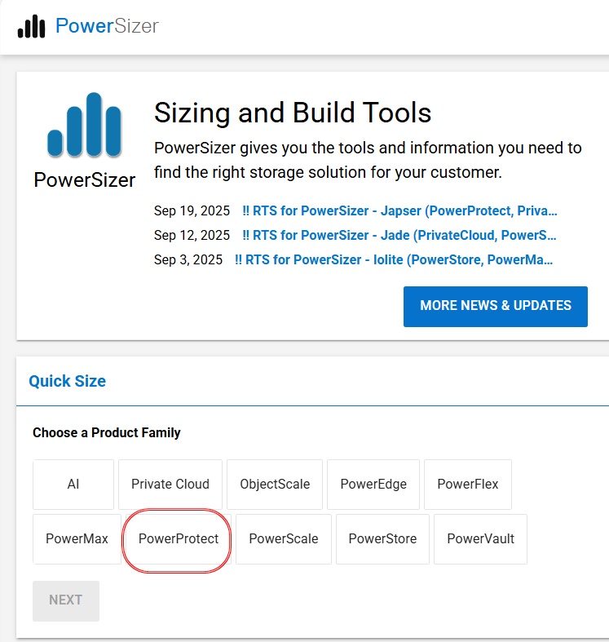
Task: Select the PowerFlex product family option
Action: point(468,484)
